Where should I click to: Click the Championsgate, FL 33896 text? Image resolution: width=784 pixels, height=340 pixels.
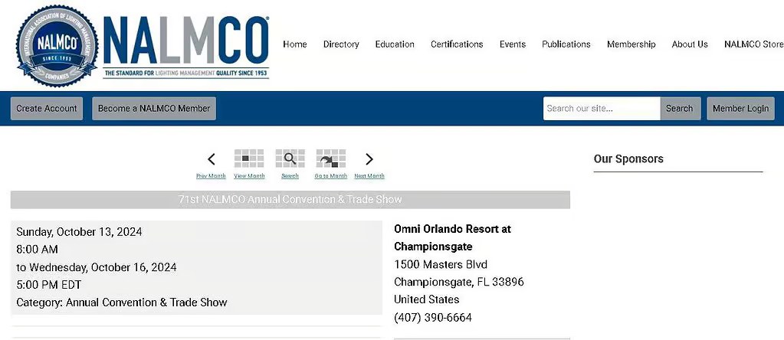pos(459,282)
